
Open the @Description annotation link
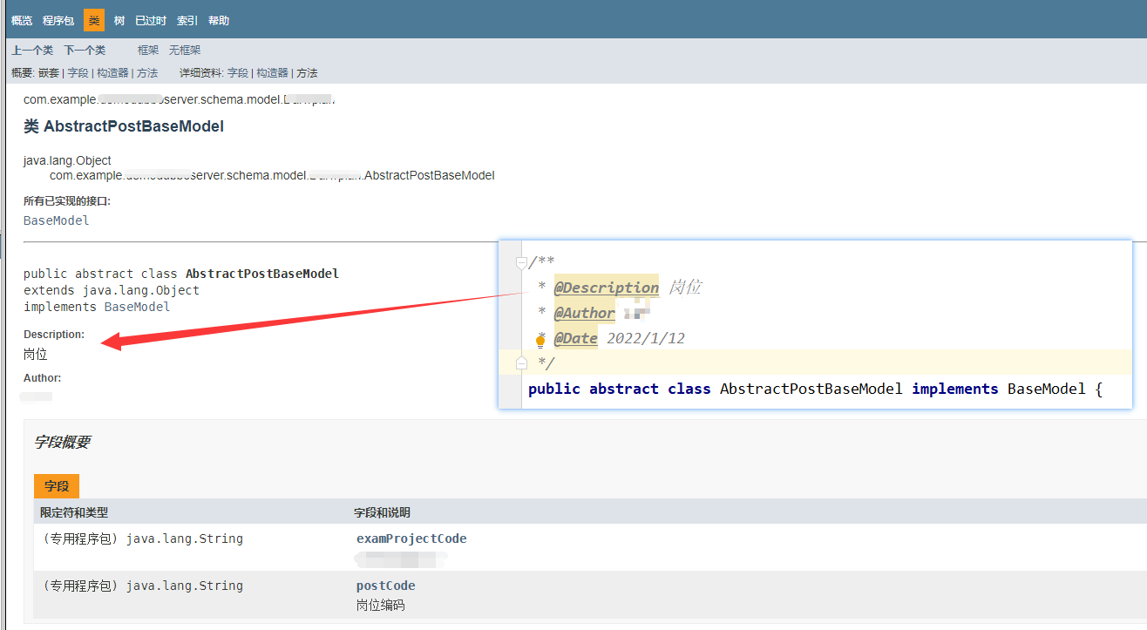[607, 288]
